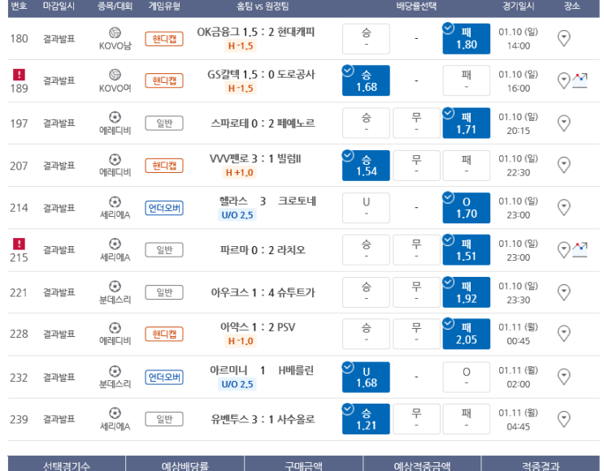Click 언더오버 tag on match 232
This screenshot has height=471, width=604.
click(x=164, y=377)
